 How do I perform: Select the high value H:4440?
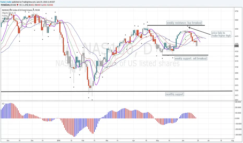38,5
